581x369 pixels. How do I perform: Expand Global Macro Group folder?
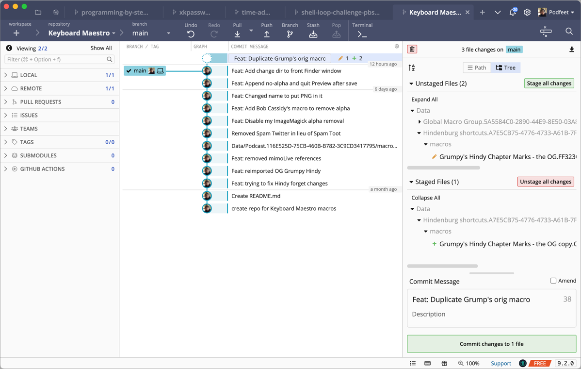(420, 122)
